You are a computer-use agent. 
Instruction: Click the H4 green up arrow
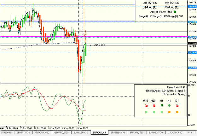point(169,106)
